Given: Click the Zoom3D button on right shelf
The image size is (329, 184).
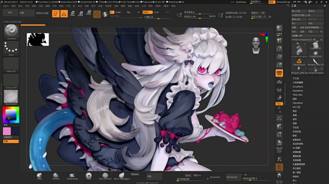Looking at the screenshot, I should pyautogui.click(x=279, y=135).
